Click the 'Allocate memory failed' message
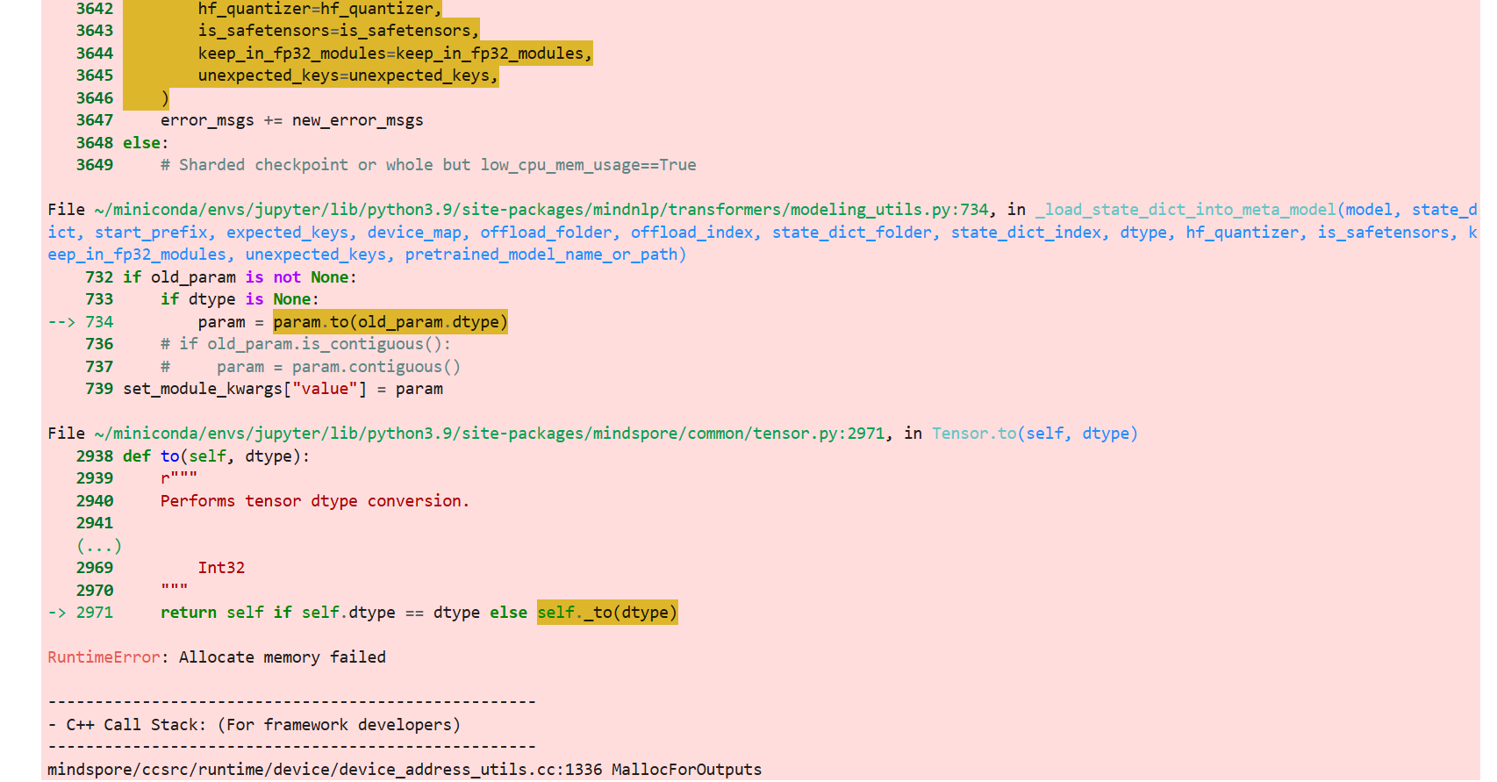1497x782 pixels. (282, 657)
